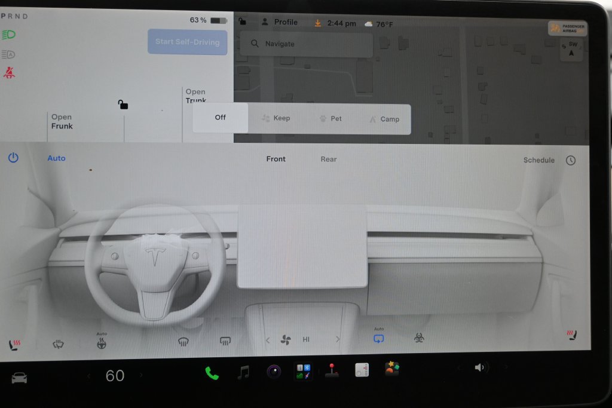Tap the lock icon in status bar

click(243, 21)
